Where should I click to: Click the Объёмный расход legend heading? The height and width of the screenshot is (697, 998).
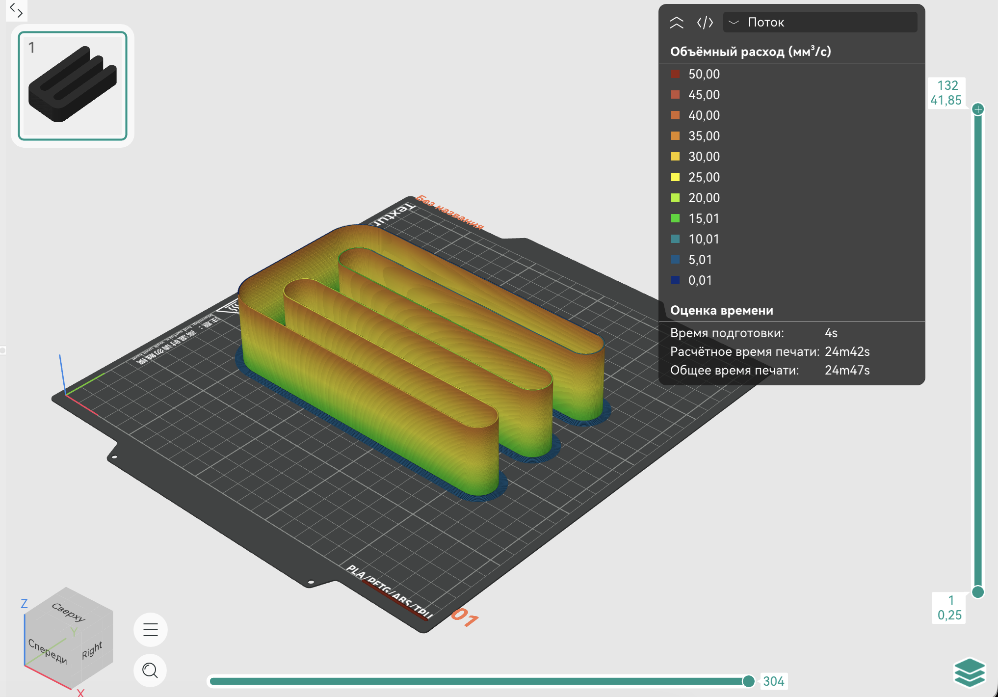[x=750, y=52]
